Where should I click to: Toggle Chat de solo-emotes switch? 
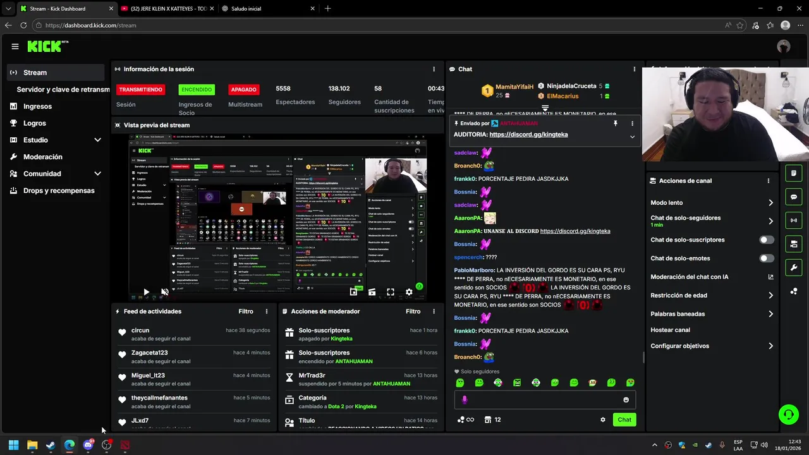click(766, 258)
